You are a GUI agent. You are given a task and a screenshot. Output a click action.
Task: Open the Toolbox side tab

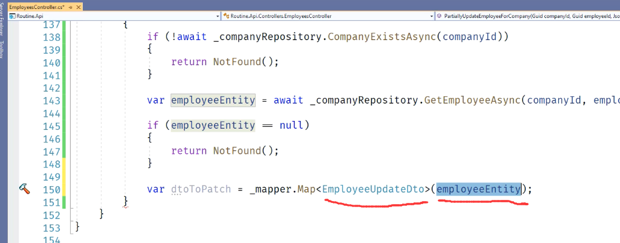click(3, 50)
